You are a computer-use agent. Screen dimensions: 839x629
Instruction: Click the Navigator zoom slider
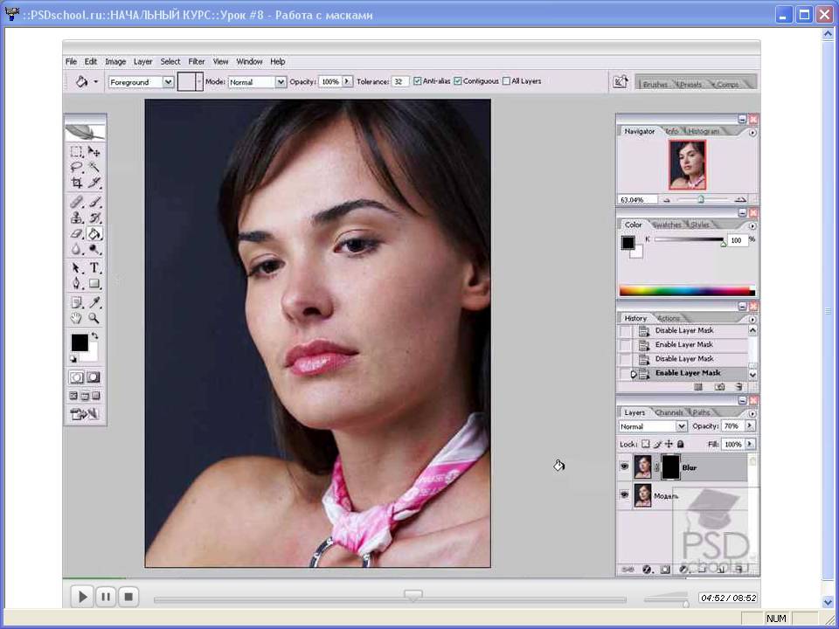[x=703, y=199]
